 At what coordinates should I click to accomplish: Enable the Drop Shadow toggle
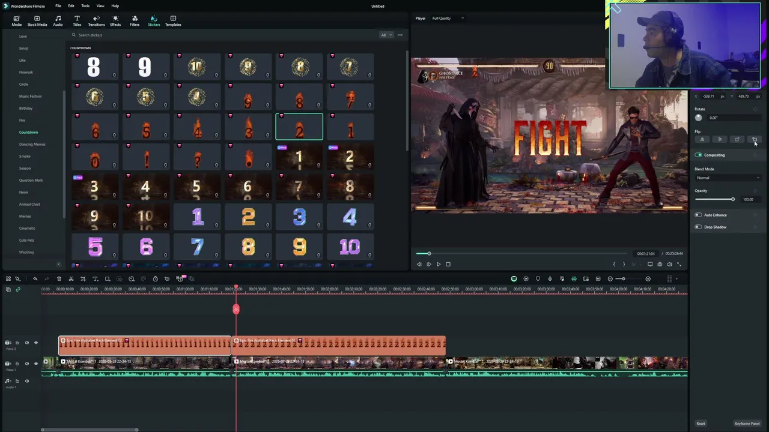coord(698,227)
